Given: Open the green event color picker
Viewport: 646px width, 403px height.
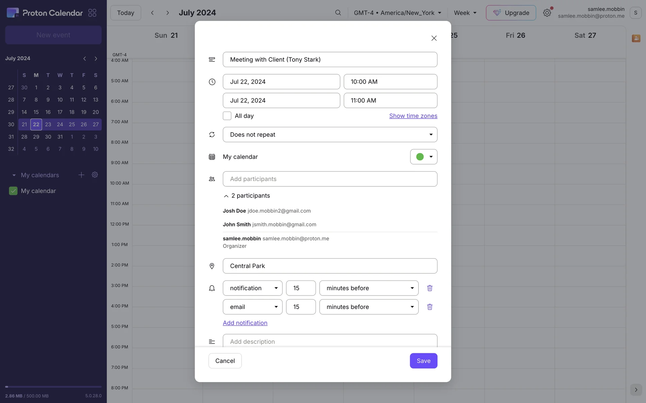Looking at the screenshot, I should coord(424,157).
